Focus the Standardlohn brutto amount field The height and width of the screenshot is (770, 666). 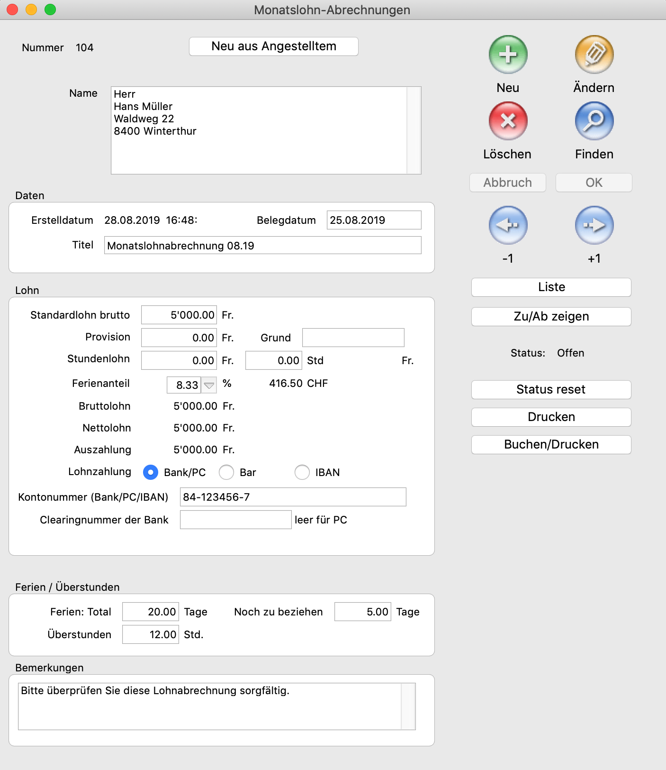tap(179, 315)
